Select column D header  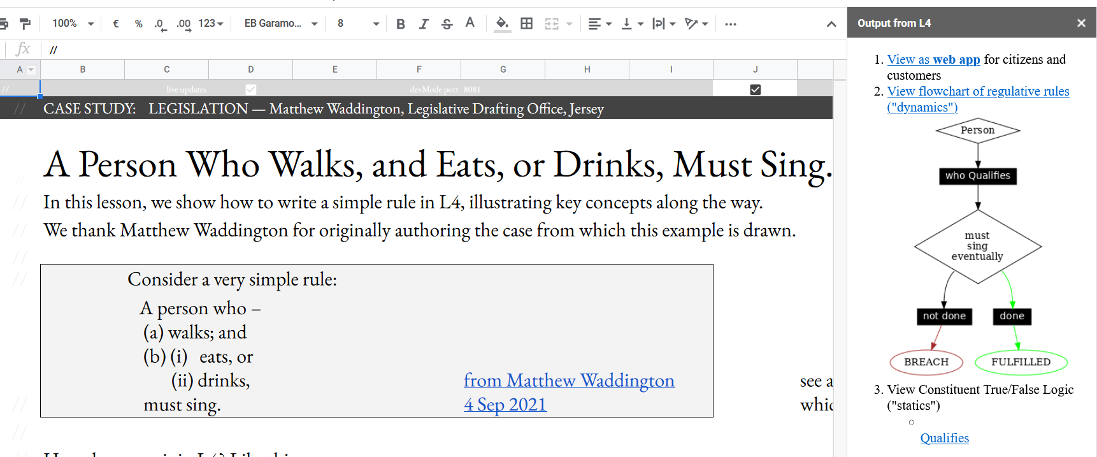click(251, 69)
